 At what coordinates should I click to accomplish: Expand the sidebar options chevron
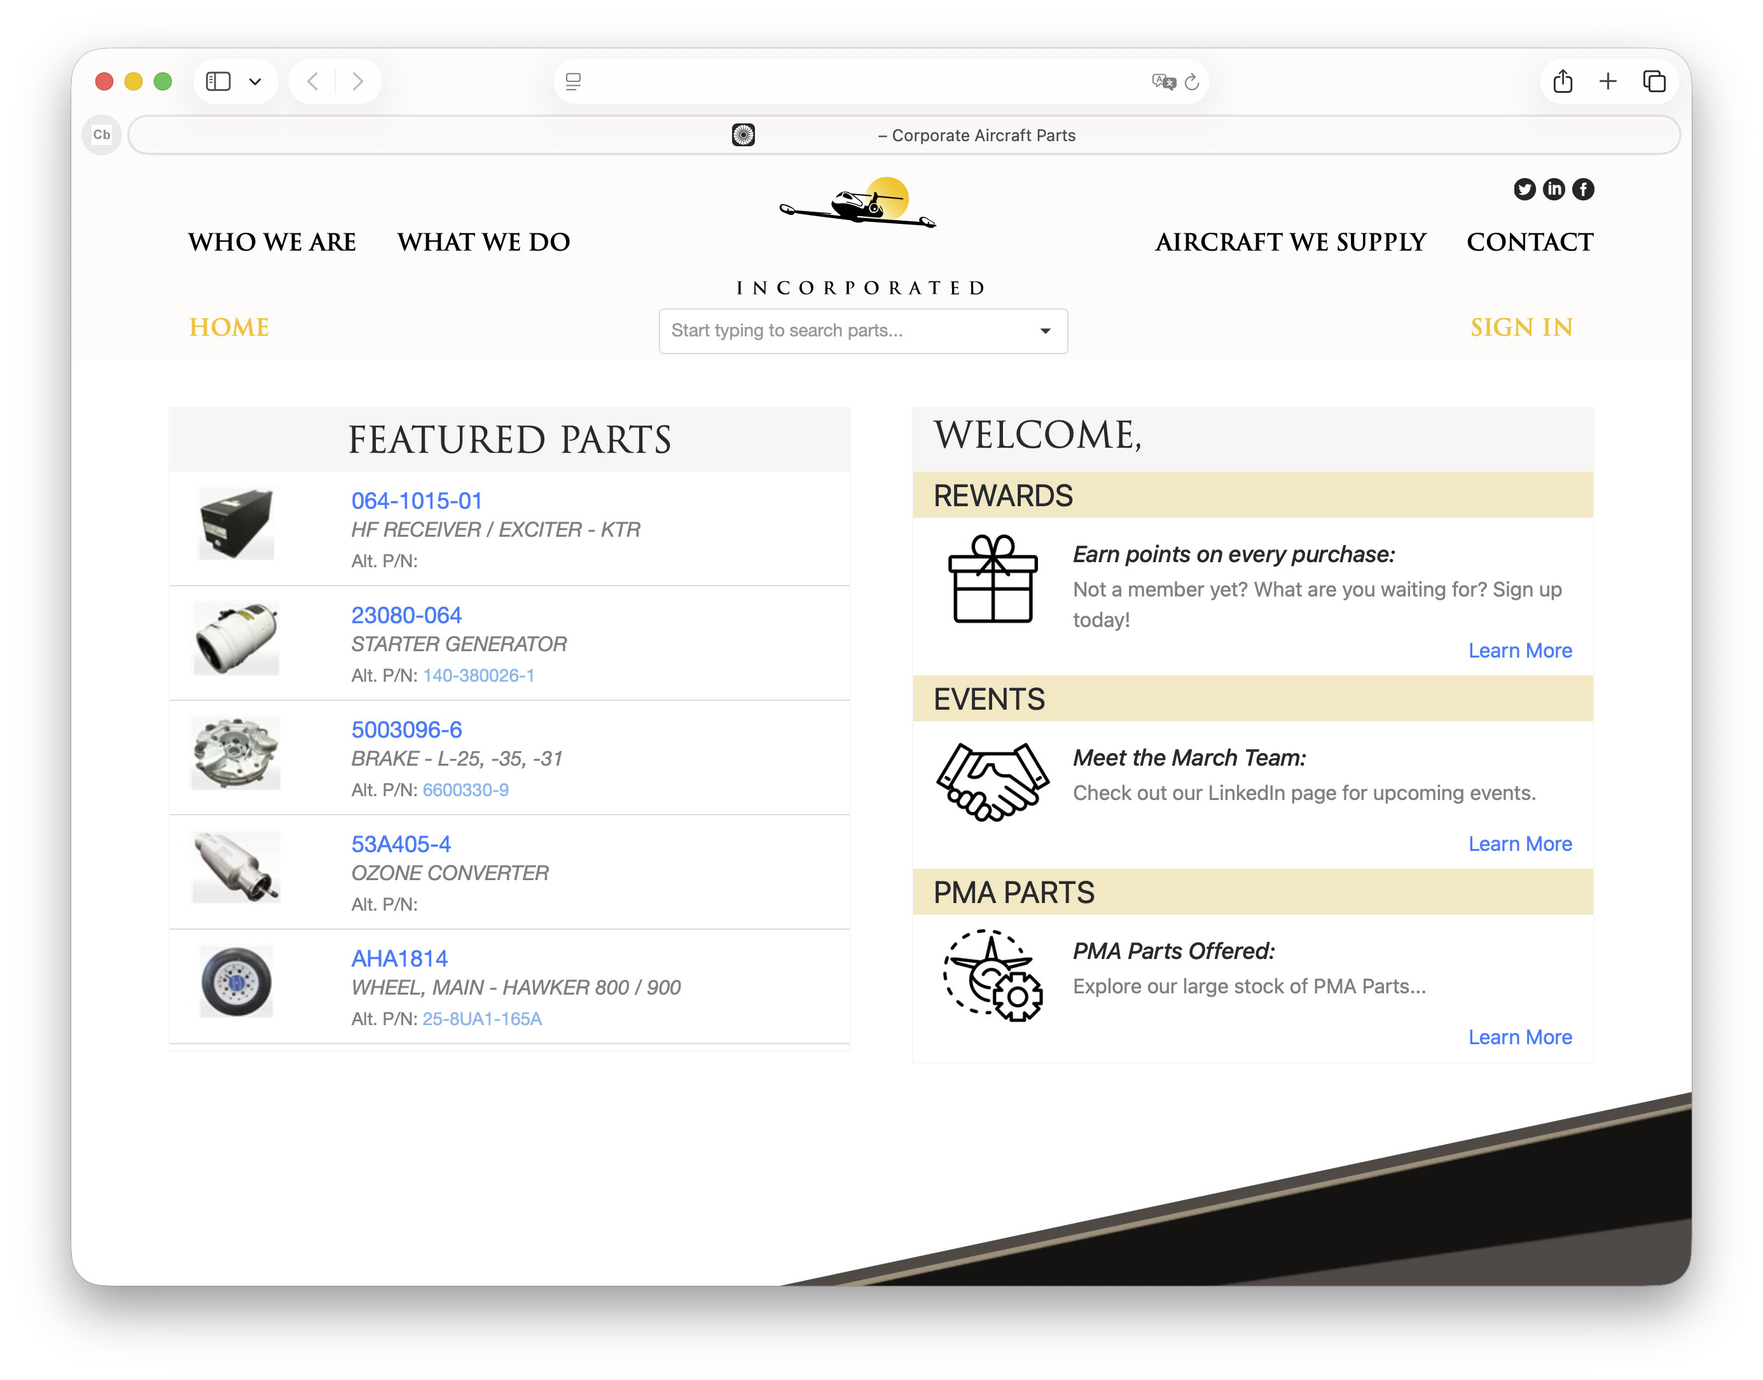tap(255, 81)
